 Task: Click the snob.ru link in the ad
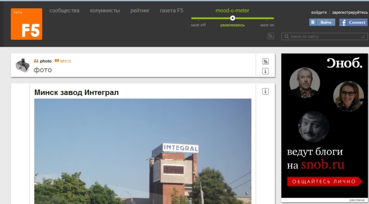point(322,164)
